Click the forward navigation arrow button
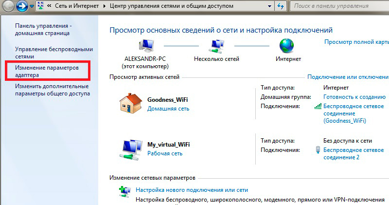Image resolution: width=389 pixels, height=205 pixels. (22, 6)
